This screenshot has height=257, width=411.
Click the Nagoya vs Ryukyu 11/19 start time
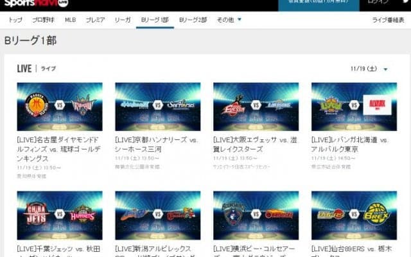tap(39, 168)
